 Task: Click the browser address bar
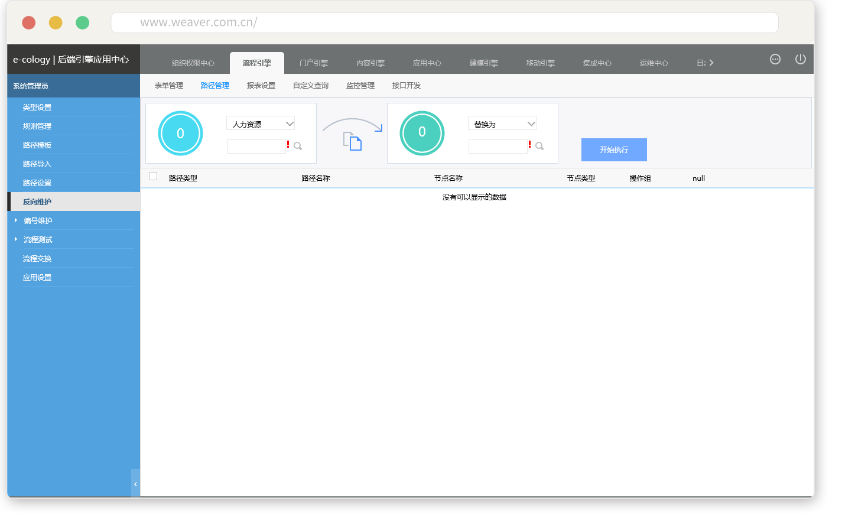pyautogui.click(x=444, y=22)
